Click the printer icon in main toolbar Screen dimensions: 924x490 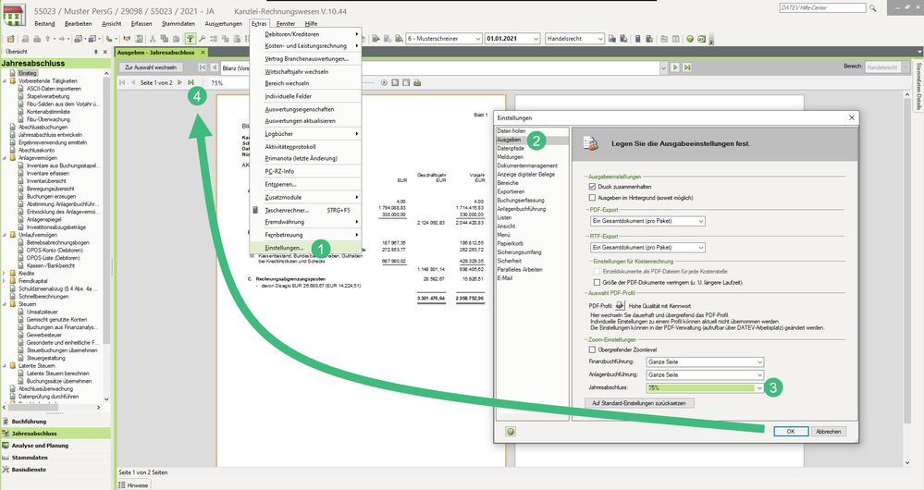click(x=37, y=39)
